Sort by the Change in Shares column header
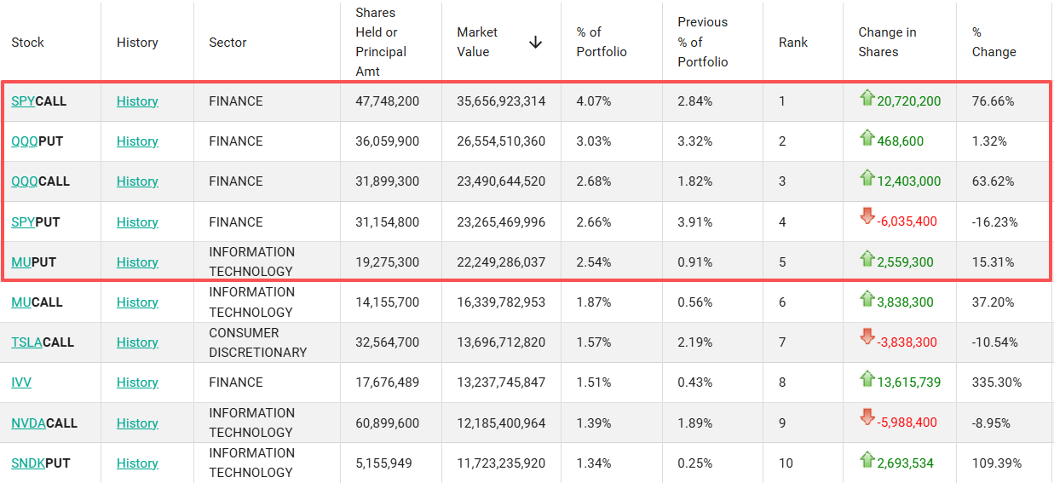 [x=887, y=42]
